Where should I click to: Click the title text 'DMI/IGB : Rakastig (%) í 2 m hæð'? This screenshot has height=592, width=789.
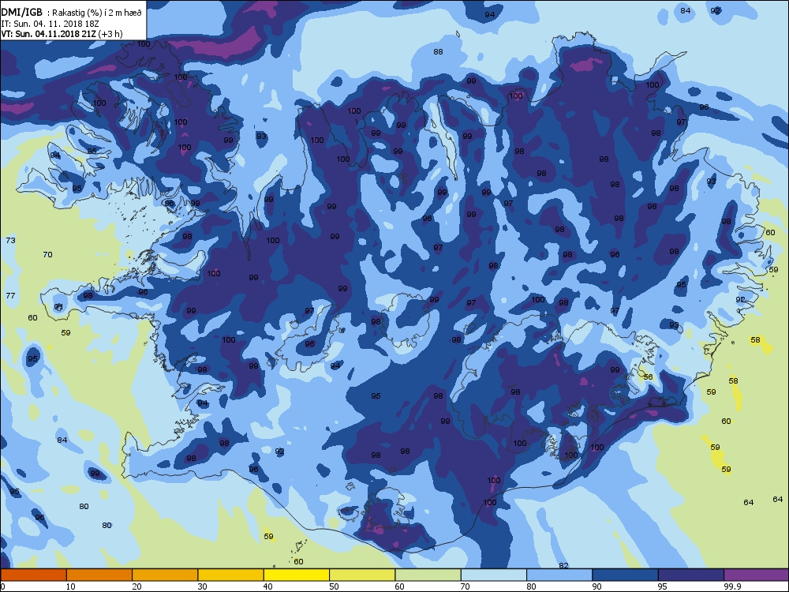71,13
